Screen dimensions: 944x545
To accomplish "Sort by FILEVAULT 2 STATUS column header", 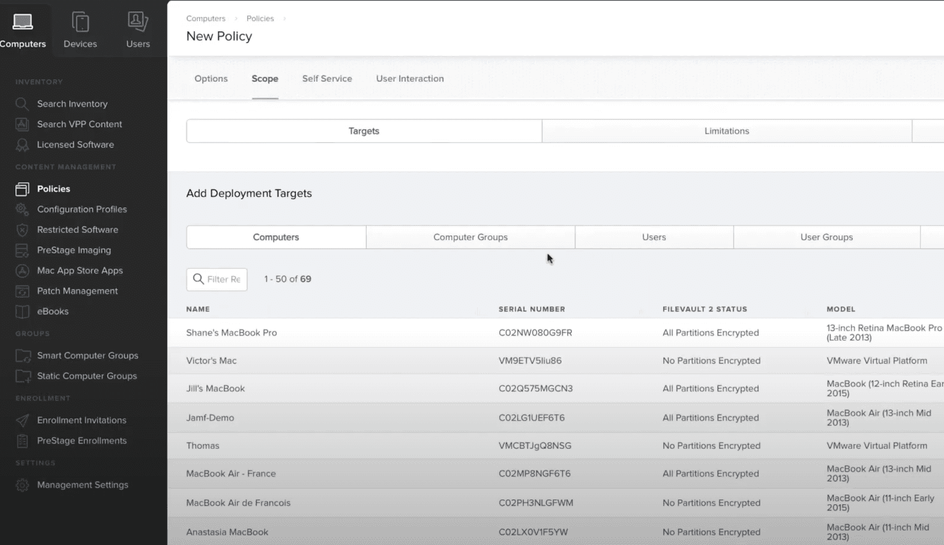I will [705, 309].
